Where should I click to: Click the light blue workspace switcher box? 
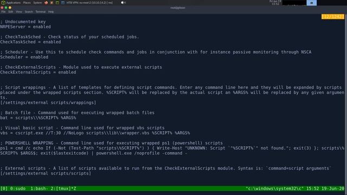coord(311,3)
